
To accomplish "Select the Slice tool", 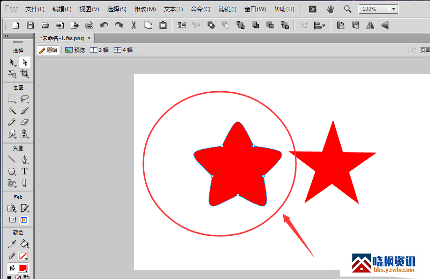I will pyautogui.click(x=25, y=208).
